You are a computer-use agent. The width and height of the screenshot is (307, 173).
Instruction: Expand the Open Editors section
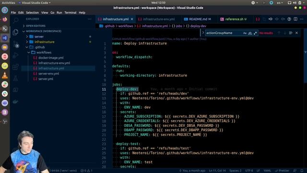click(35, 26)
